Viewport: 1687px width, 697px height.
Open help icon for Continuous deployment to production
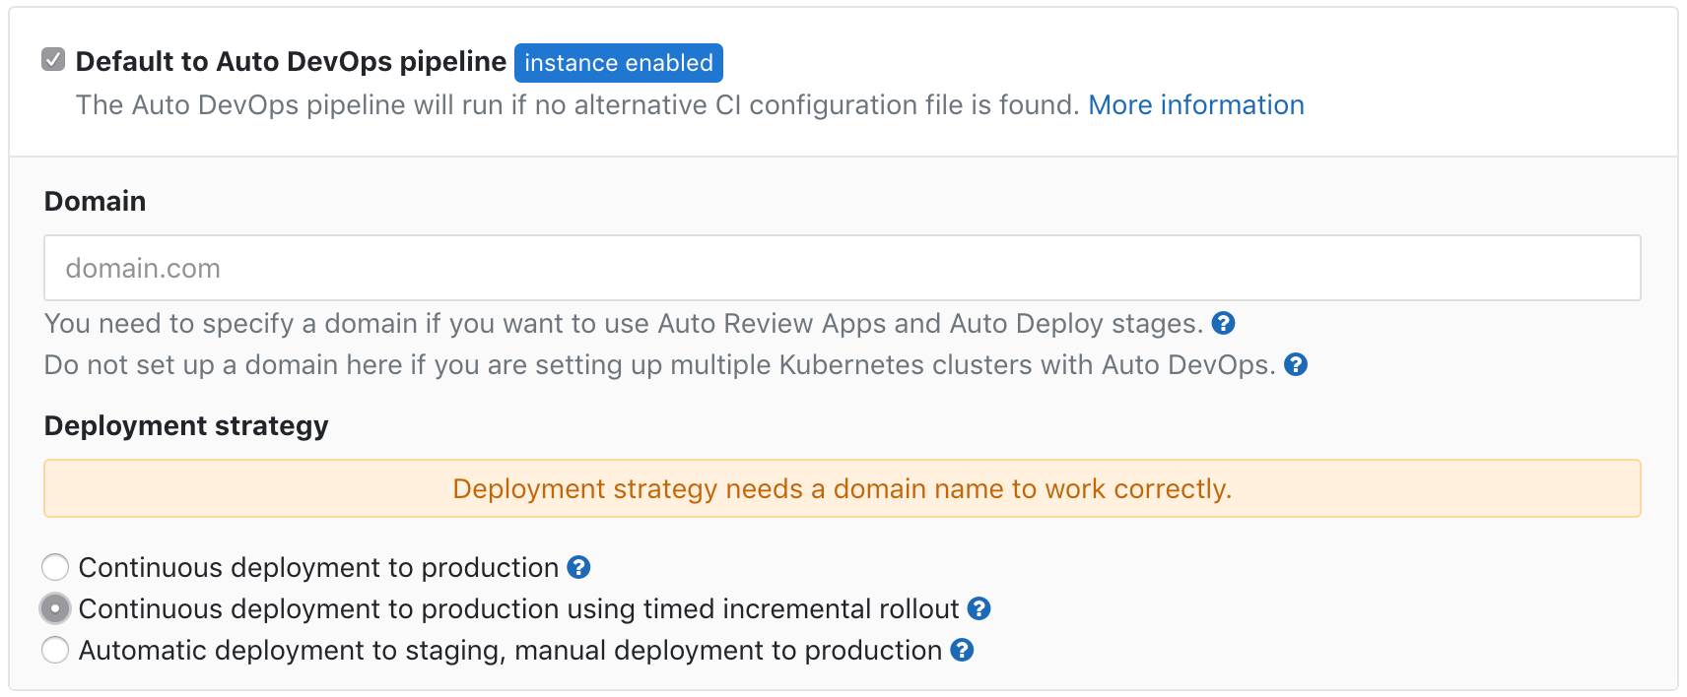point(579,567)
